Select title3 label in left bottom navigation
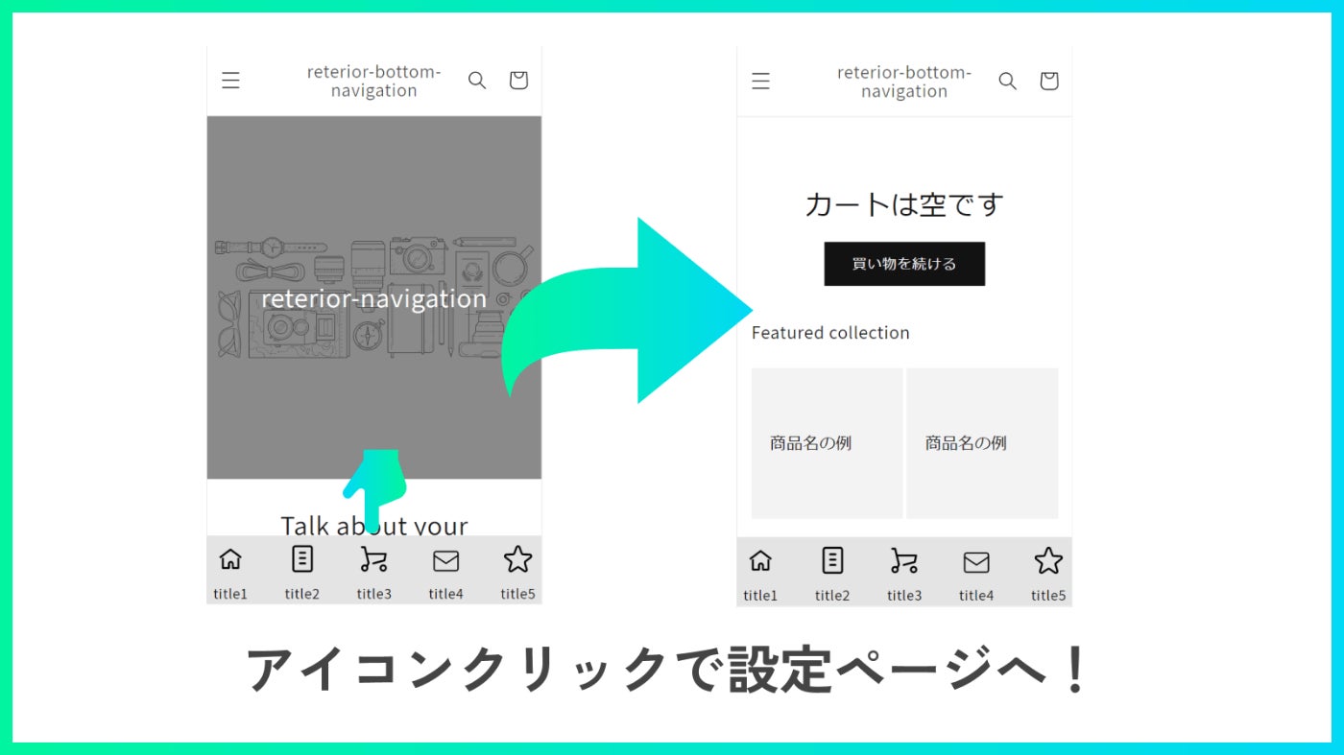This screenshot has width=1344, height=755. tap(374, 594)
